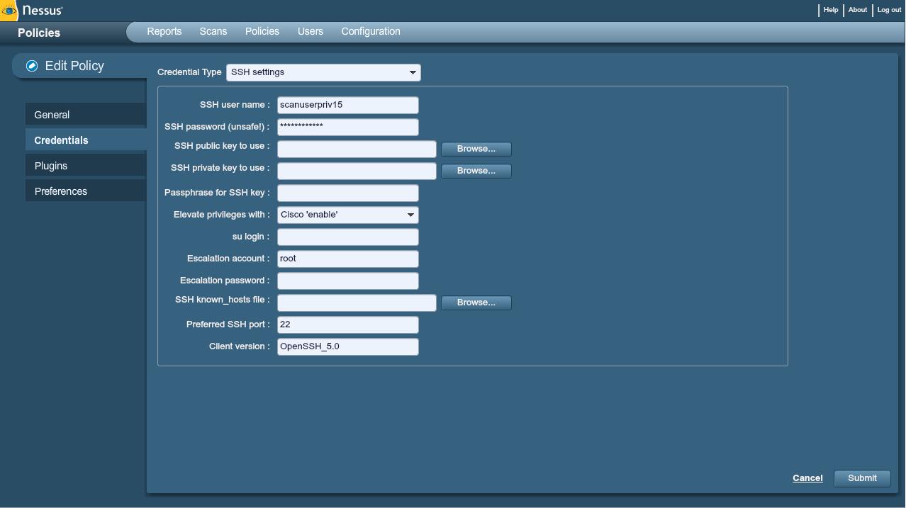Screen dimensions: 906x508
Task: Click the Preferred SSH port field
Action: click(x=348, y=324)
